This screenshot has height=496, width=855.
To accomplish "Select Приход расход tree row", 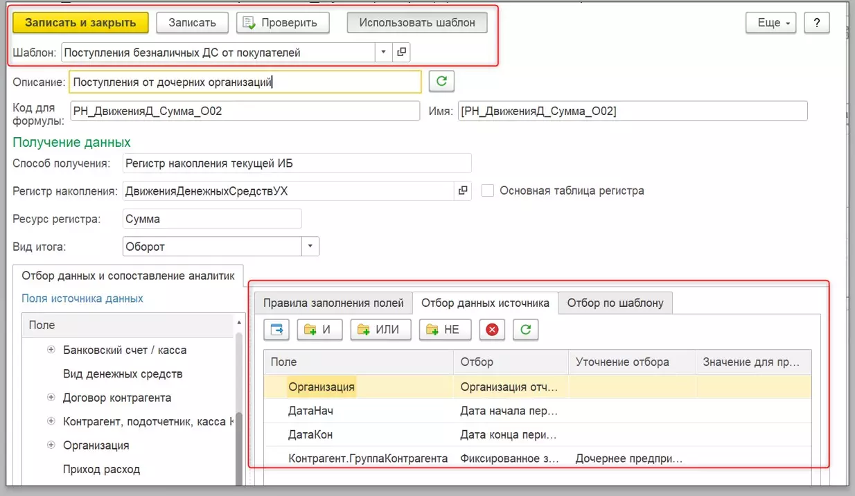I will point(129,469).
